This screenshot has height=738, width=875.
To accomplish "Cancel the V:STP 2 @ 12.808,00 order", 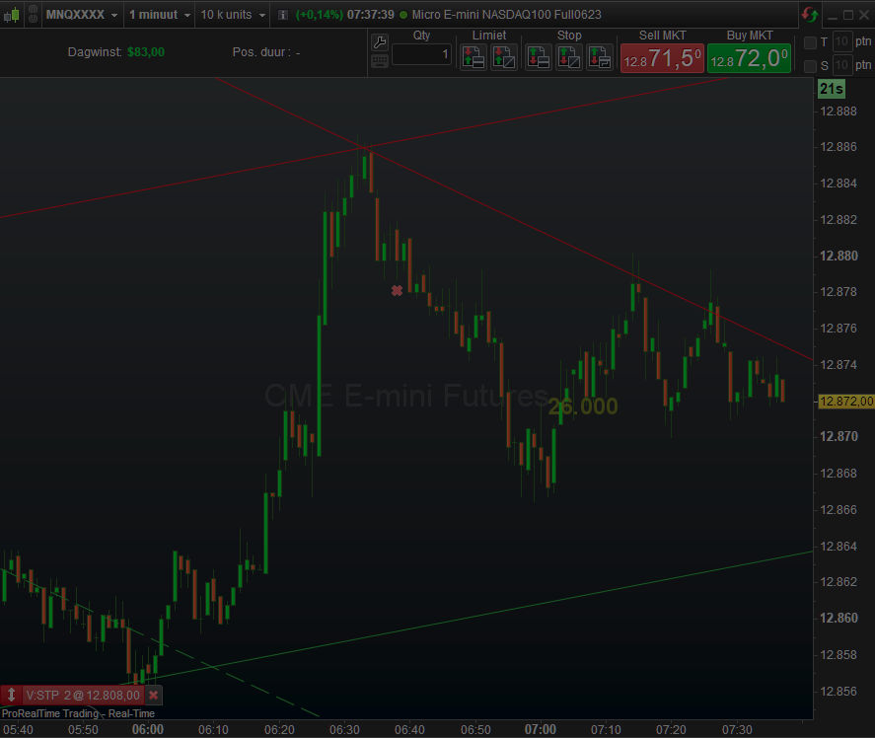I will [x=154, y=695].
